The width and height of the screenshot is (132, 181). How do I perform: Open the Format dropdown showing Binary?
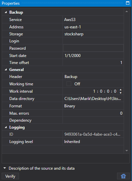pos(93,106)
